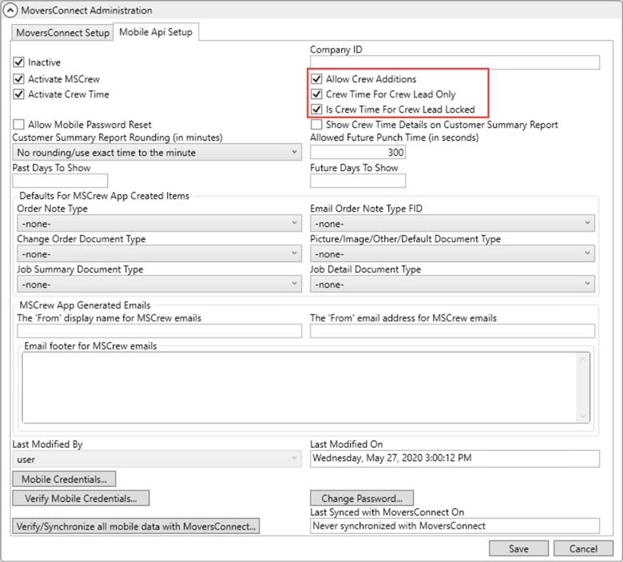Image resolution: width=623 pixels, height=562 pixels.
Task: Open the Change Password dialog
Action: click(362, 498)
